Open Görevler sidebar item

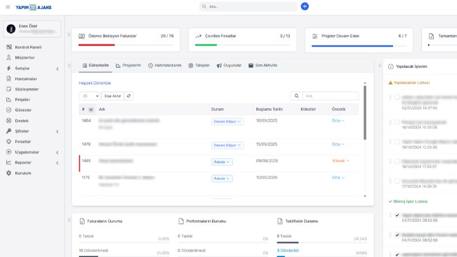(x=23, y=110)
